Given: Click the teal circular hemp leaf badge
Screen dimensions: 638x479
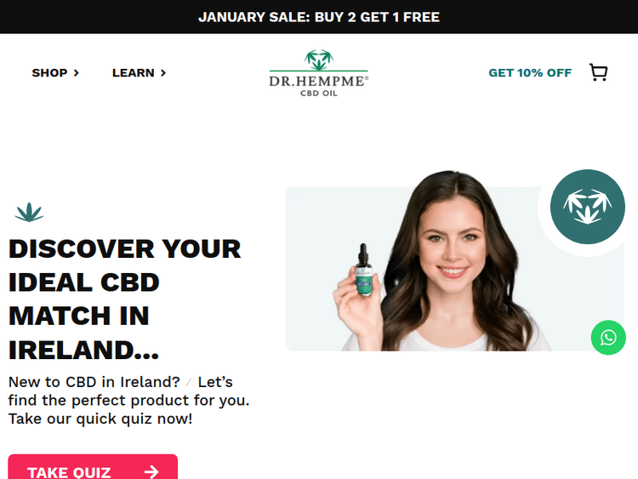Looking at the screenshot, I should 587,207.
